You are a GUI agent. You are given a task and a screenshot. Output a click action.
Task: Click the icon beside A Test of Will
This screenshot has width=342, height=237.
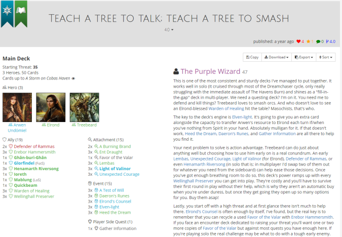click(x=96, y=190)
